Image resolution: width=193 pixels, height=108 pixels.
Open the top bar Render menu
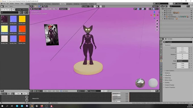point(12,4)
